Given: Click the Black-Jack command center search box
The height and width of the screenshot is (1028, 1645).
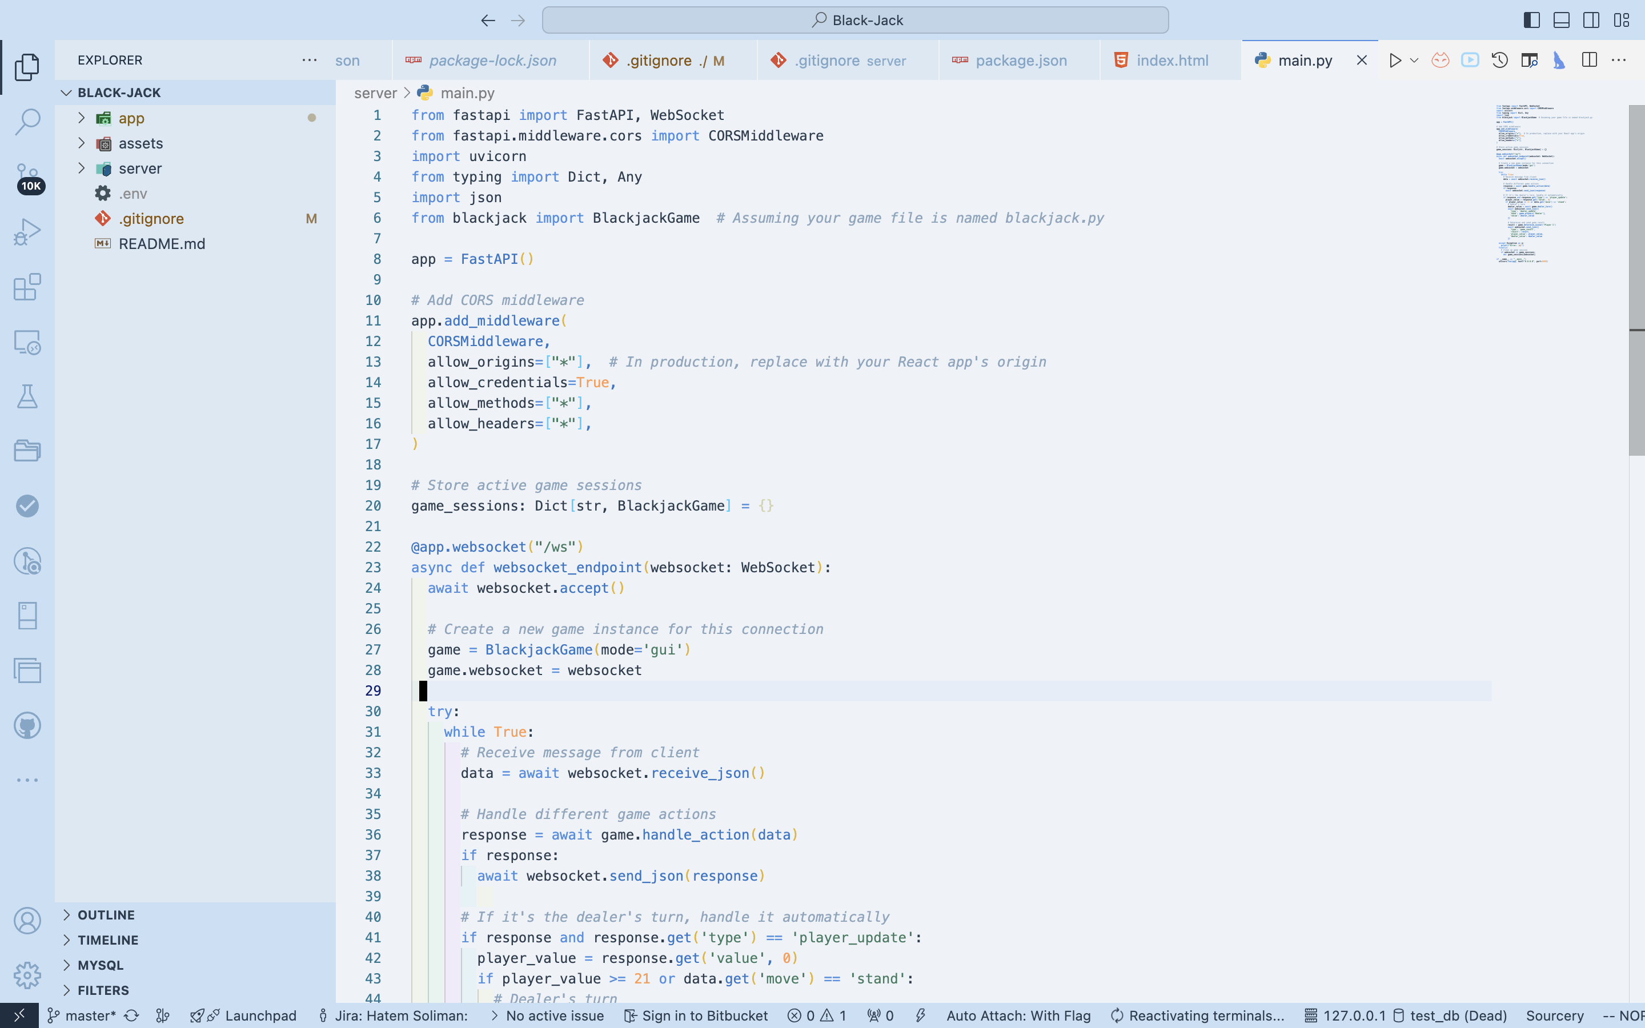Looking at the screenshot, I should pyautogui.click(x=855, y=21).
